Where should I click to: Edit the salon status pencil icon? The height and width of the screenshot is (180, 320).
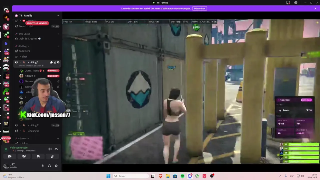point(43,66)
